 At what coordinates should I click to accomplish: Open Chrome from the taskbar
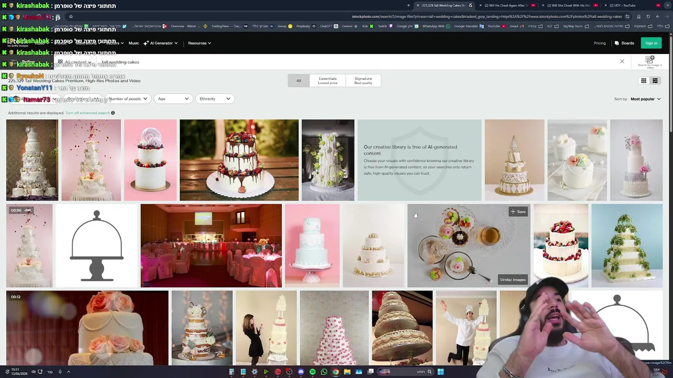(x=335, y=372)
